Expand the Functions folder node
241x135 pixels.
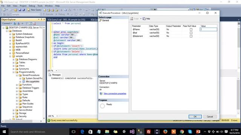pyautogui.click(x=17, y=85)
